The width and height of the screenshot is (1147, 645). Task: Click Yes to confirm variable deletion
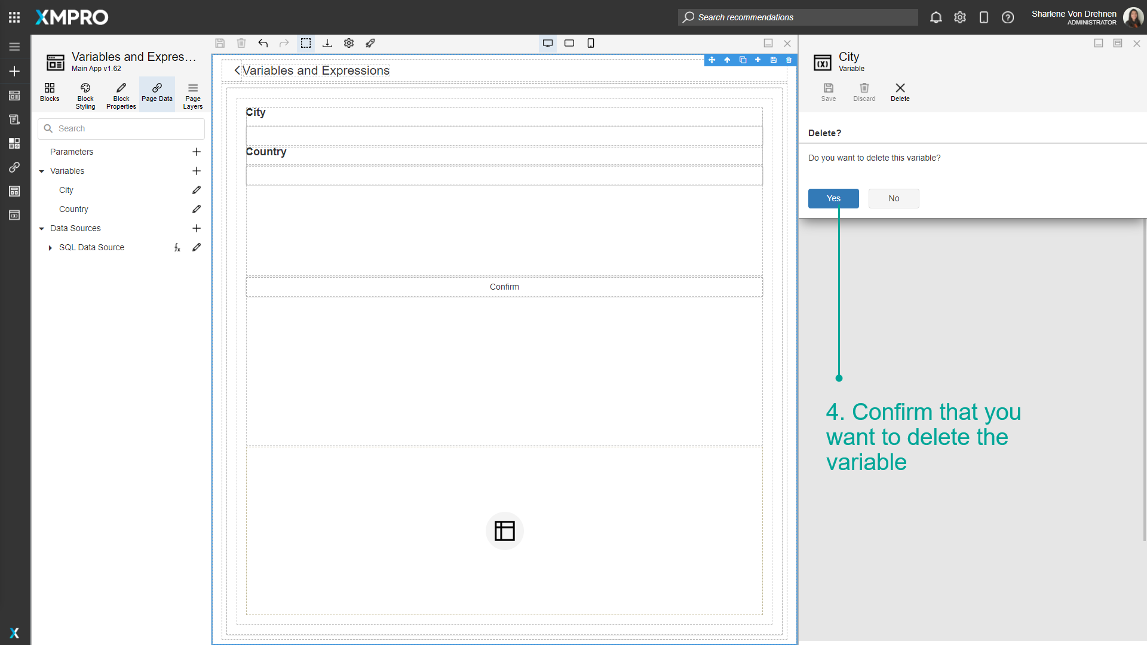[x=833, y=198]
